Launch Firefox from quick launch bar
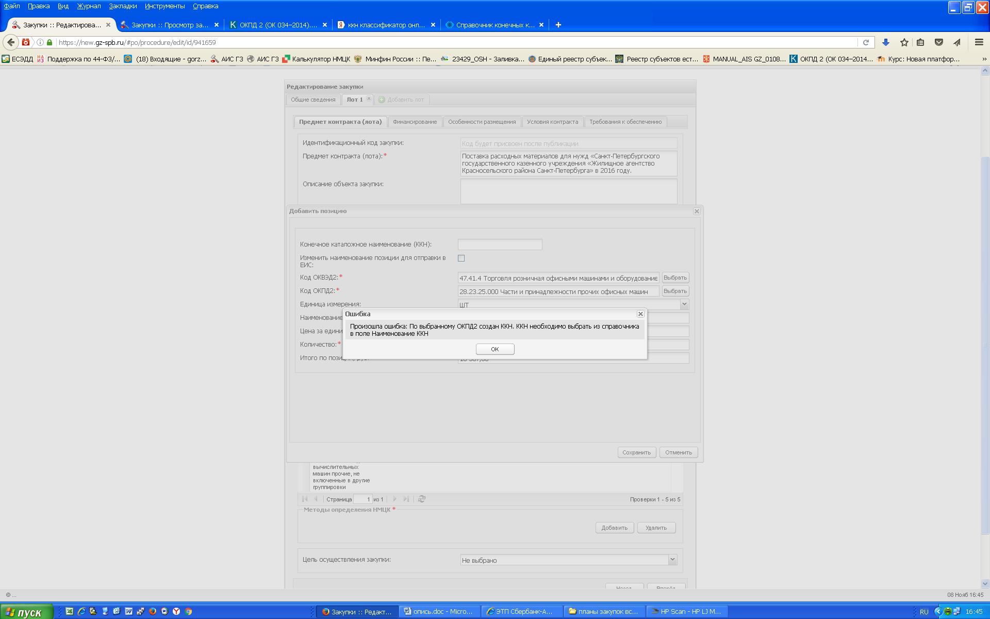This screenshot has width=990, height=619. click(153, 611)
